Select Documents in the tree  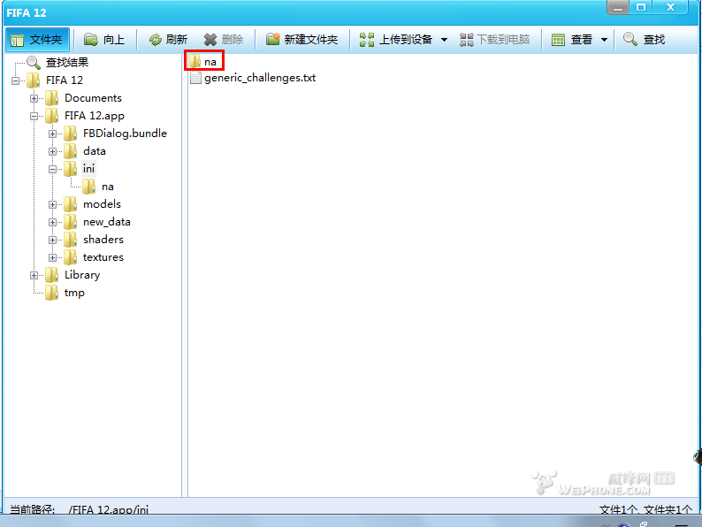93,98
